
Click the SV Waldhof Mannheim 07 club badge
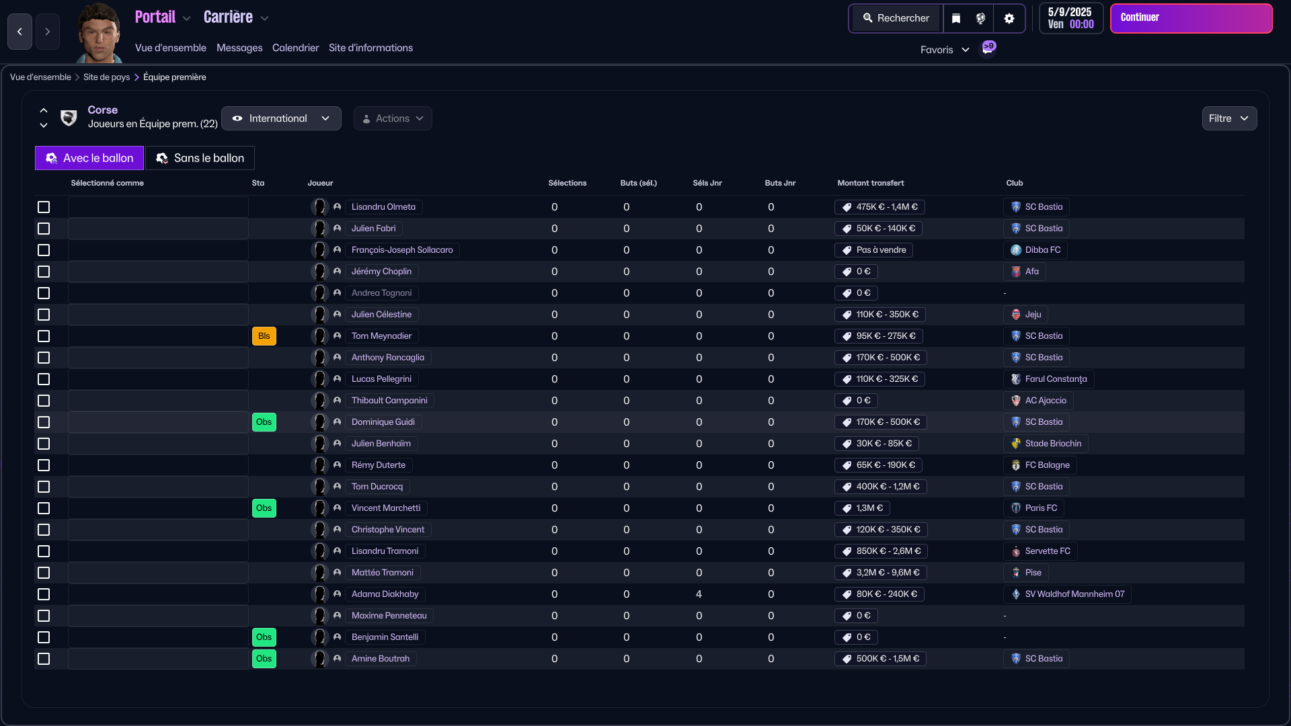coord(1016,594)
